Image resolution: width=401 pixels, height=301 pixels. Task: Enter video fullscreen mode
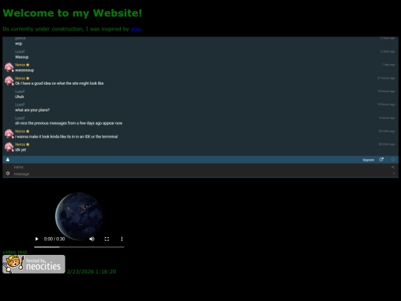click(x=107, y=239)
